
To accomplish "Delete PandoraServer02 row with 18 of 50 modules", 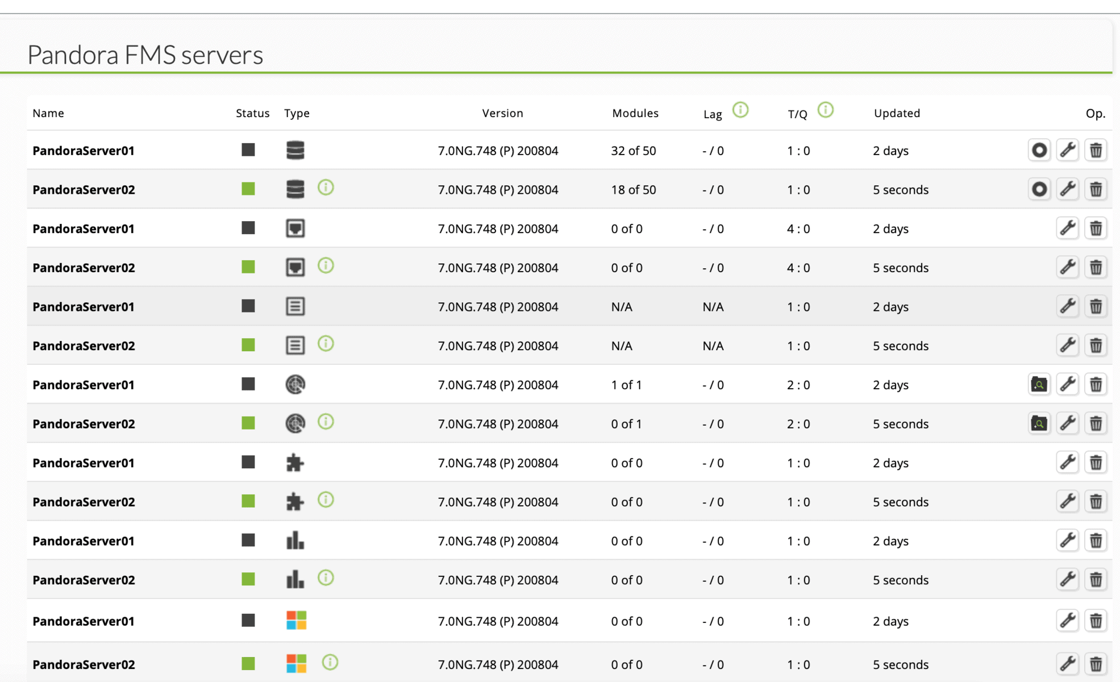I will (x=1096, y=189).
